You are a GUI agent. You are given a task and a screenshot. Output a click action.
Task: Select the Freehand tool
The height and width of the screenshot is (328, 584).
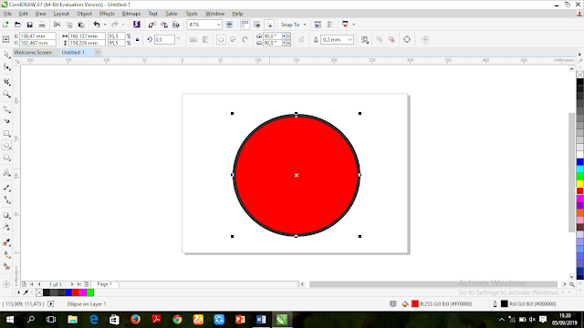(6, 109)
